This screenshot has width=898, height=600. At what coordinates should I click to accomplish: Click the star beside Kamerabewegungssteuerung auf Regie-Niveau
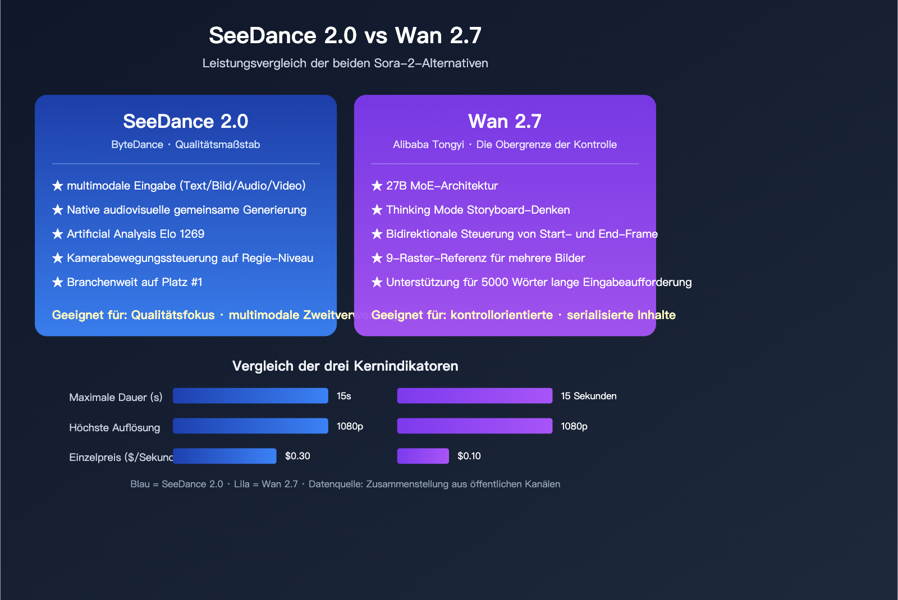tap(57, 258)
